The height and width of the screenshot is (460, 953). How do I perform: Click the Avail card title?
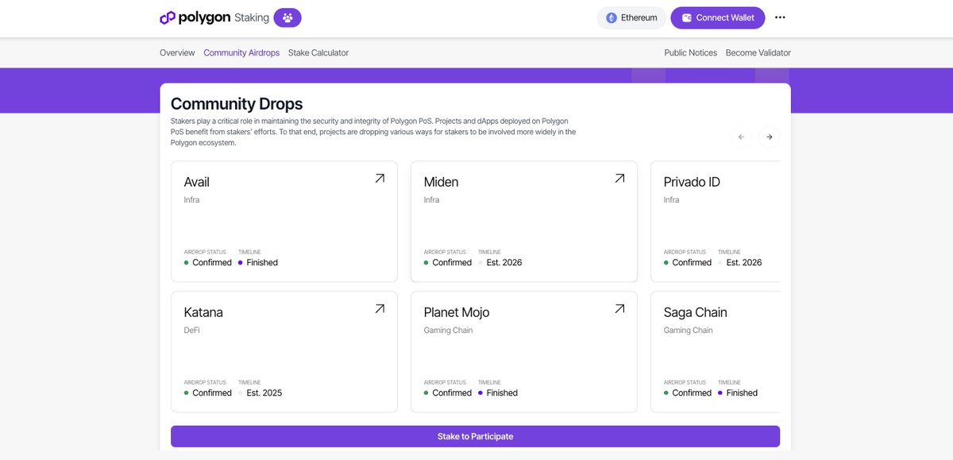coord(197,182)
